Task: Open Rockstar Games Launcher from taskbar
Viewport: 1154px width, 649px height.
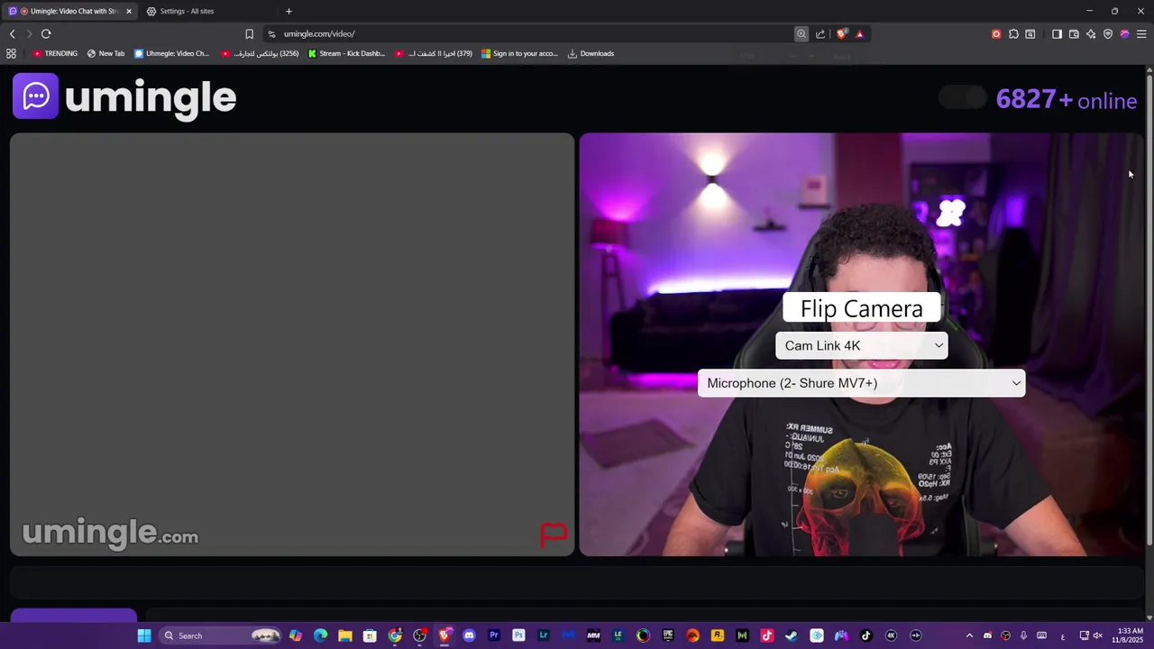Action: click(718, 635)
